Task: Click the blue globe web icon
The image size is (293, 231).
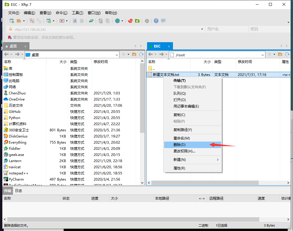Action: tap(117, 21)
